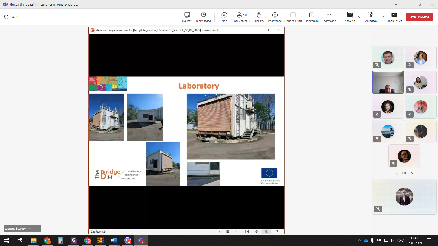This screenshot has width=438, height=246.
Task: Pop out shared content with Відкріпити
Action: coord(203,17)
